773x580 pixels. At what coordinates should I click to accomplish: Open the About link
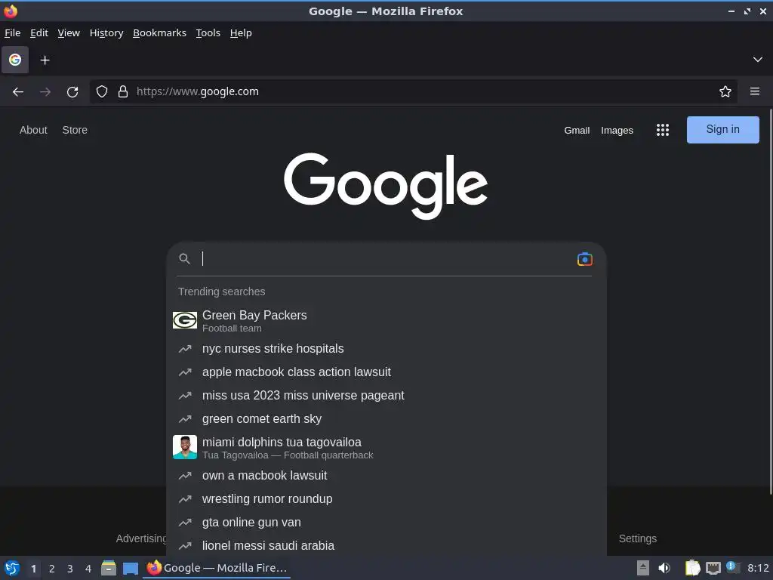pyautogui.click(x=33, y=130)
